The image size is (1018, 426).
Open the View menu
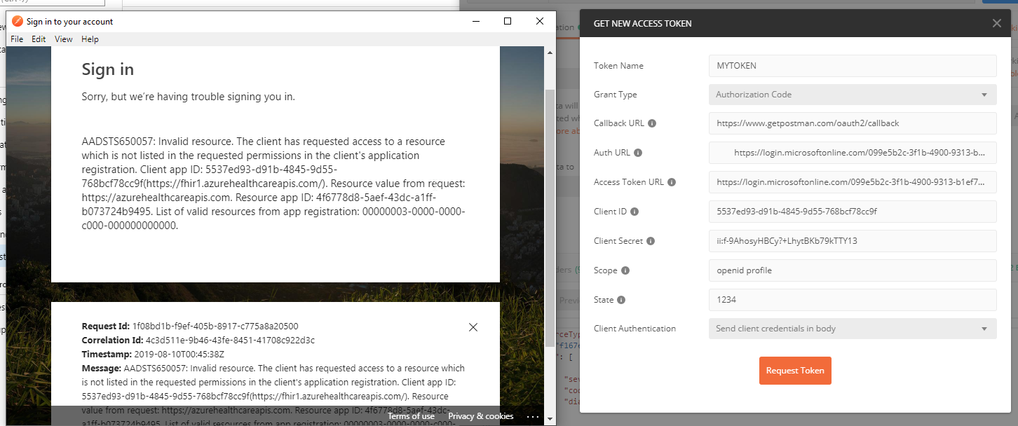63,39
